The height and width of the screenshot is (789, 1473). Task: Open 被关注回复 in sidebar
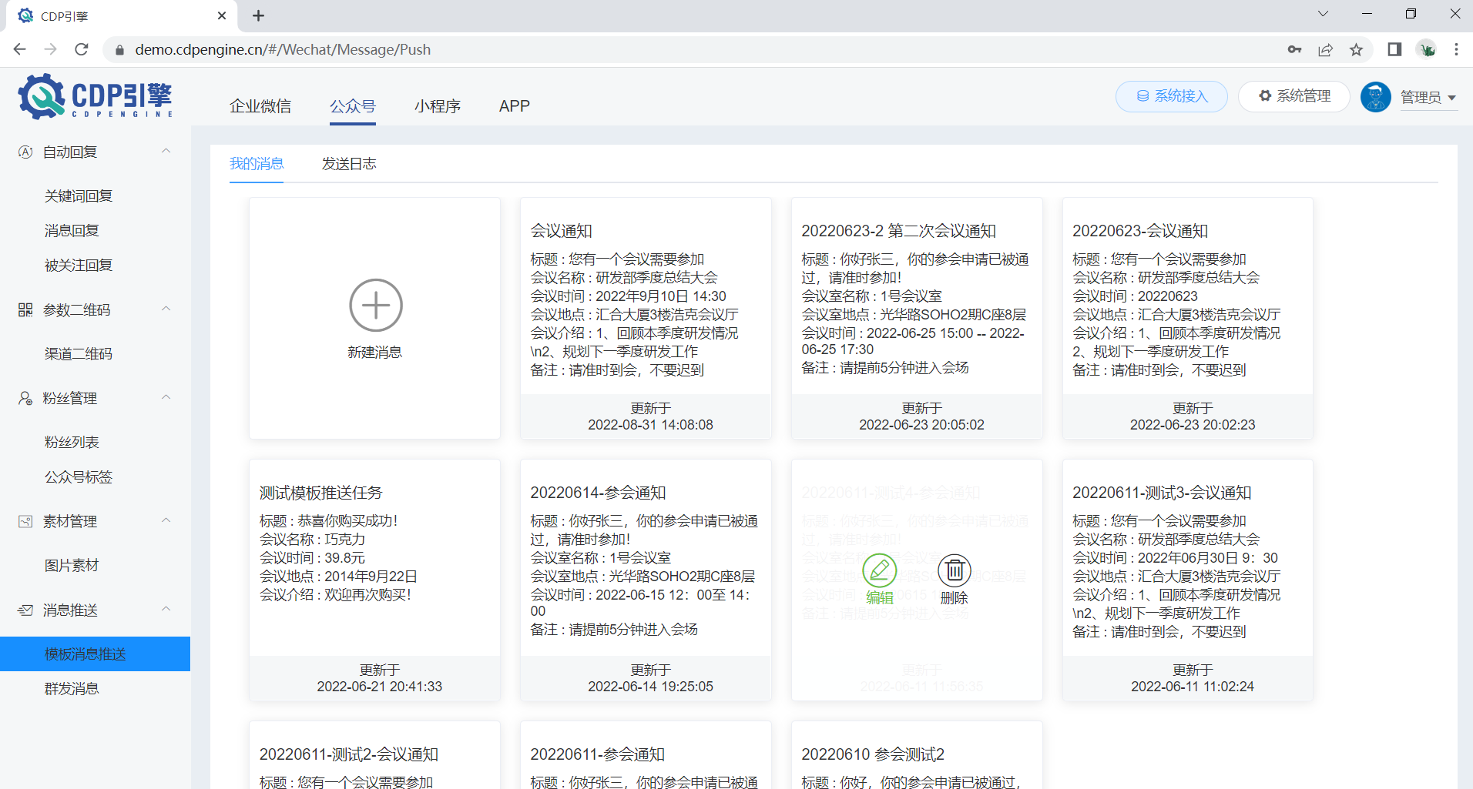pos(79,266)
